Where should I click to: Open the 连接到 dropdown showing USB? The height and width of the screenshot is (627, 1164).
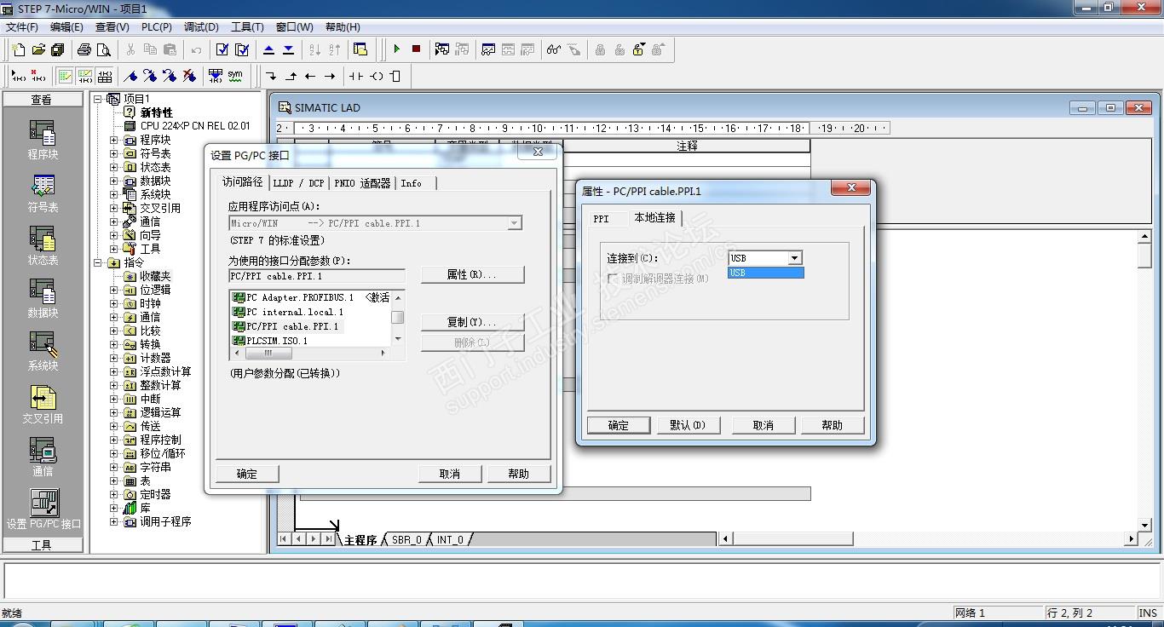click(x=794, y=258)
